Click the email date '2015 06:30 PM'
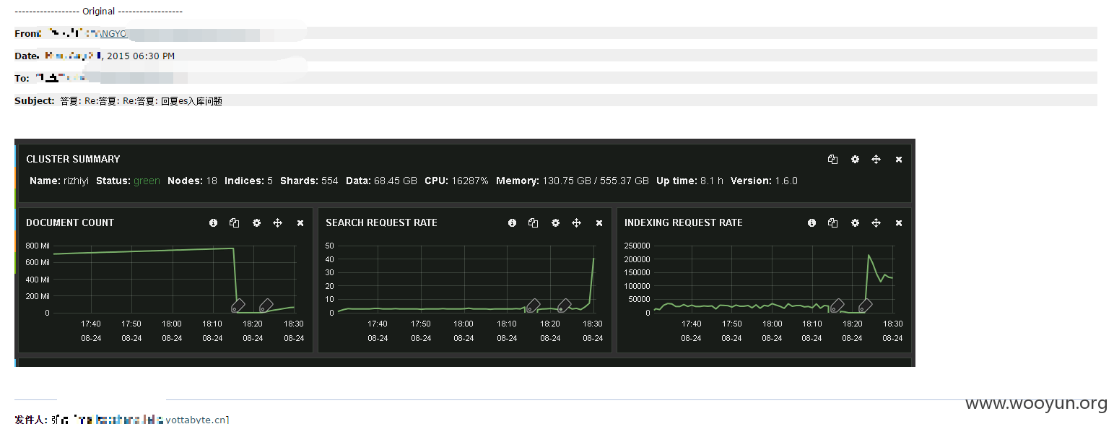 (x=141, y=56)
